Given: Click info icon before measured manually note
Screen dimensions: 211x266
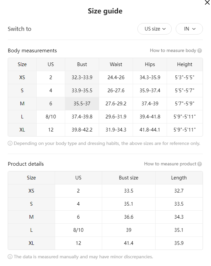Looking at the screenshot, I should pos(10,257).
